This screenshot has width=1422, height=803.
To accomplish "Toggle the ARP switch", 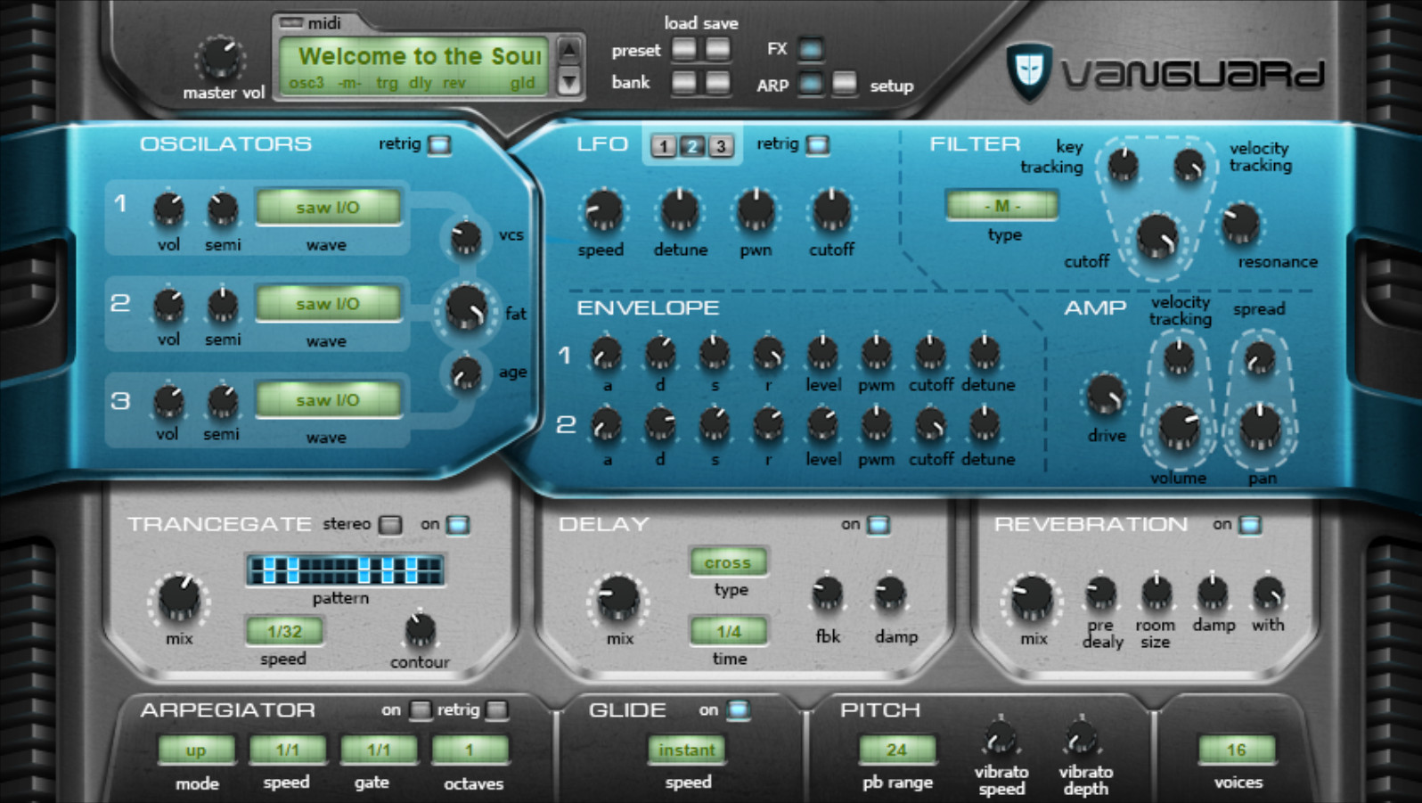I will 810,84.
